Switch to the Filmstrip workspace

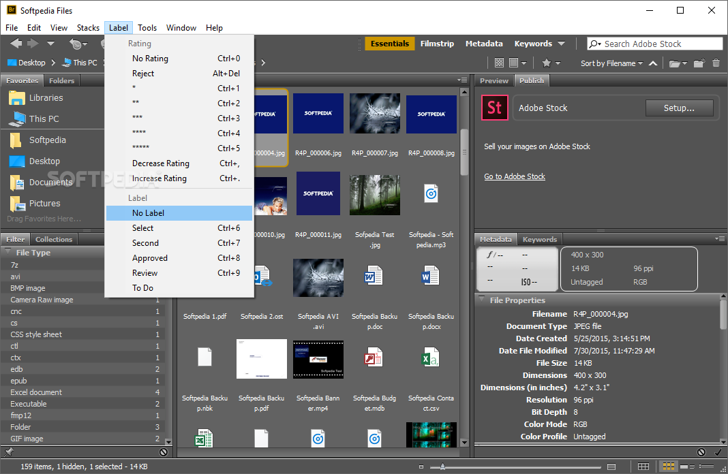[437, 44]
